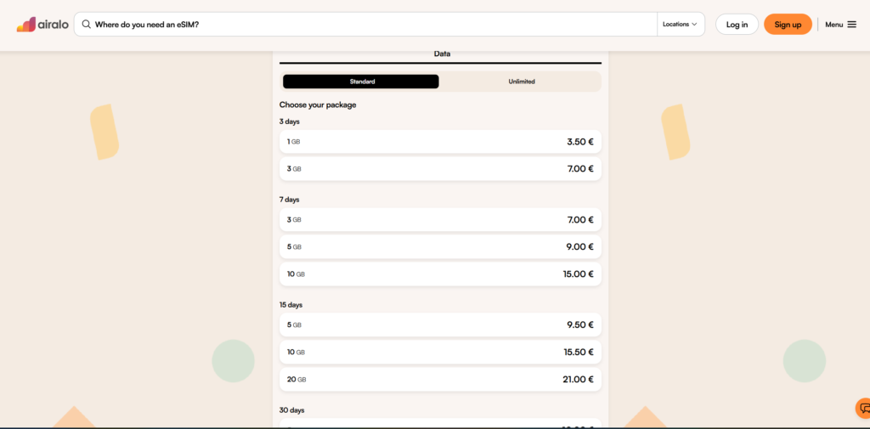The image size is (870, 429).
Task: Switch to the Standard plan toggle
Action: pyautogui.click(x=361, y=82)
